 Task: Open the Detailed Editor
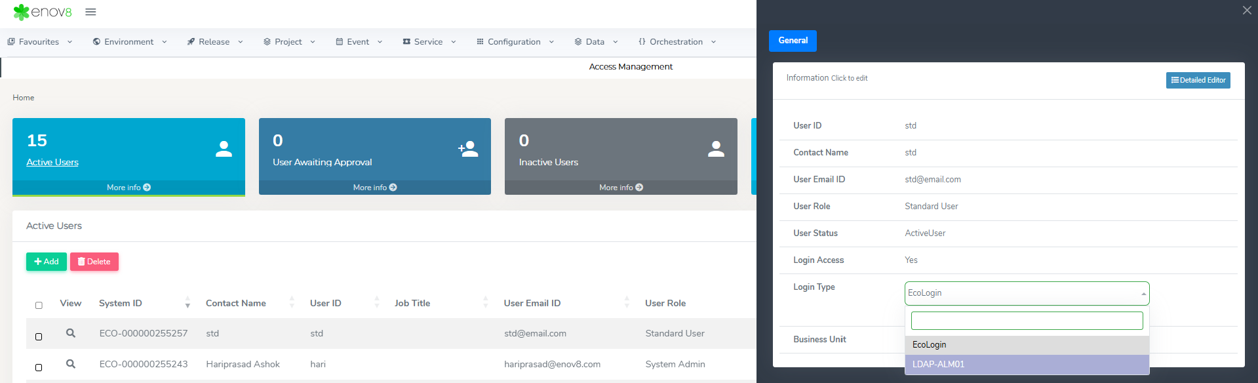pos(1198,80)
